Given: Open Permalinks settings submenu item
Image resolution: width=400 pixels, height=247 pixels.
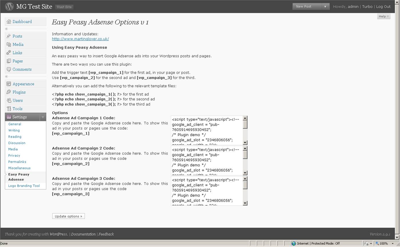Looking at the screenshot, I should (x=17, y=162).
